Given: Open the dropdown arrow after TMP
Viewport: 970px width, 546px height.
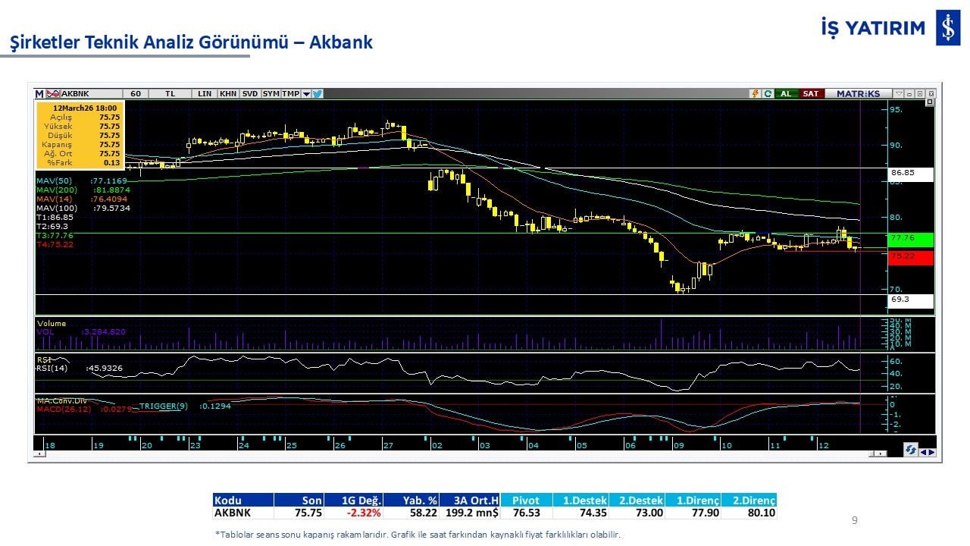Looking at the screenshot, I should [x=306, y=94].
